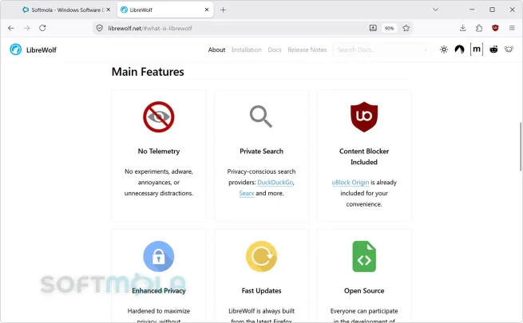Open the Reddit icon link
Screen dimensions: 523x323
(x=493, y=49)
